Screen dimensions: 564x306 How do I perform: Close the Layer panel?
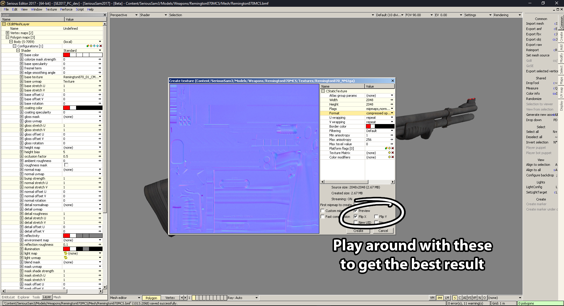click(x=105, y=15)
